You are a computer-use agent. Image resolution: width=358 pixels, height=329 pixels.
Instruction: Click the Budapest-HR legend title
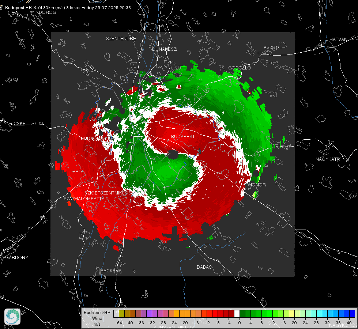point(97,312)
